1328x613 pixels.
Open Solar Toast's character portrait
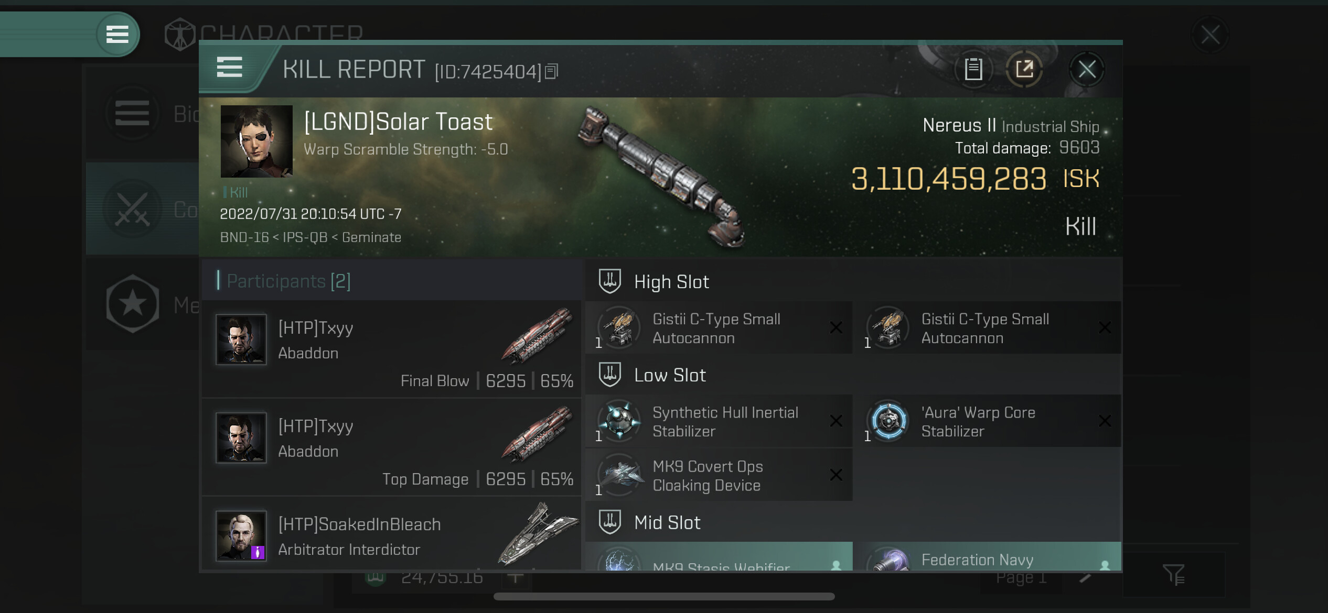(256, 141)
